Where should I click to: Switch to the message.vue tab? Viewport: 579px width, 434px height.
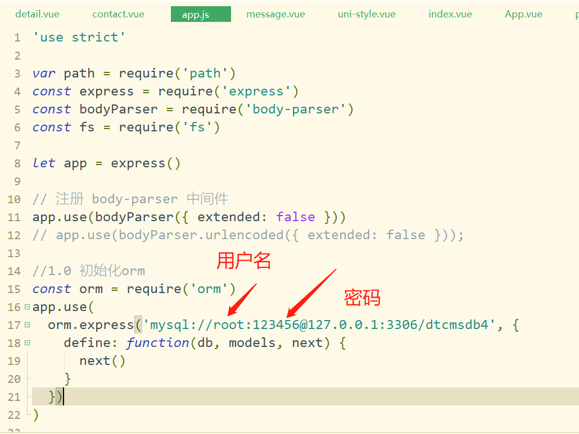click(275, 14)
